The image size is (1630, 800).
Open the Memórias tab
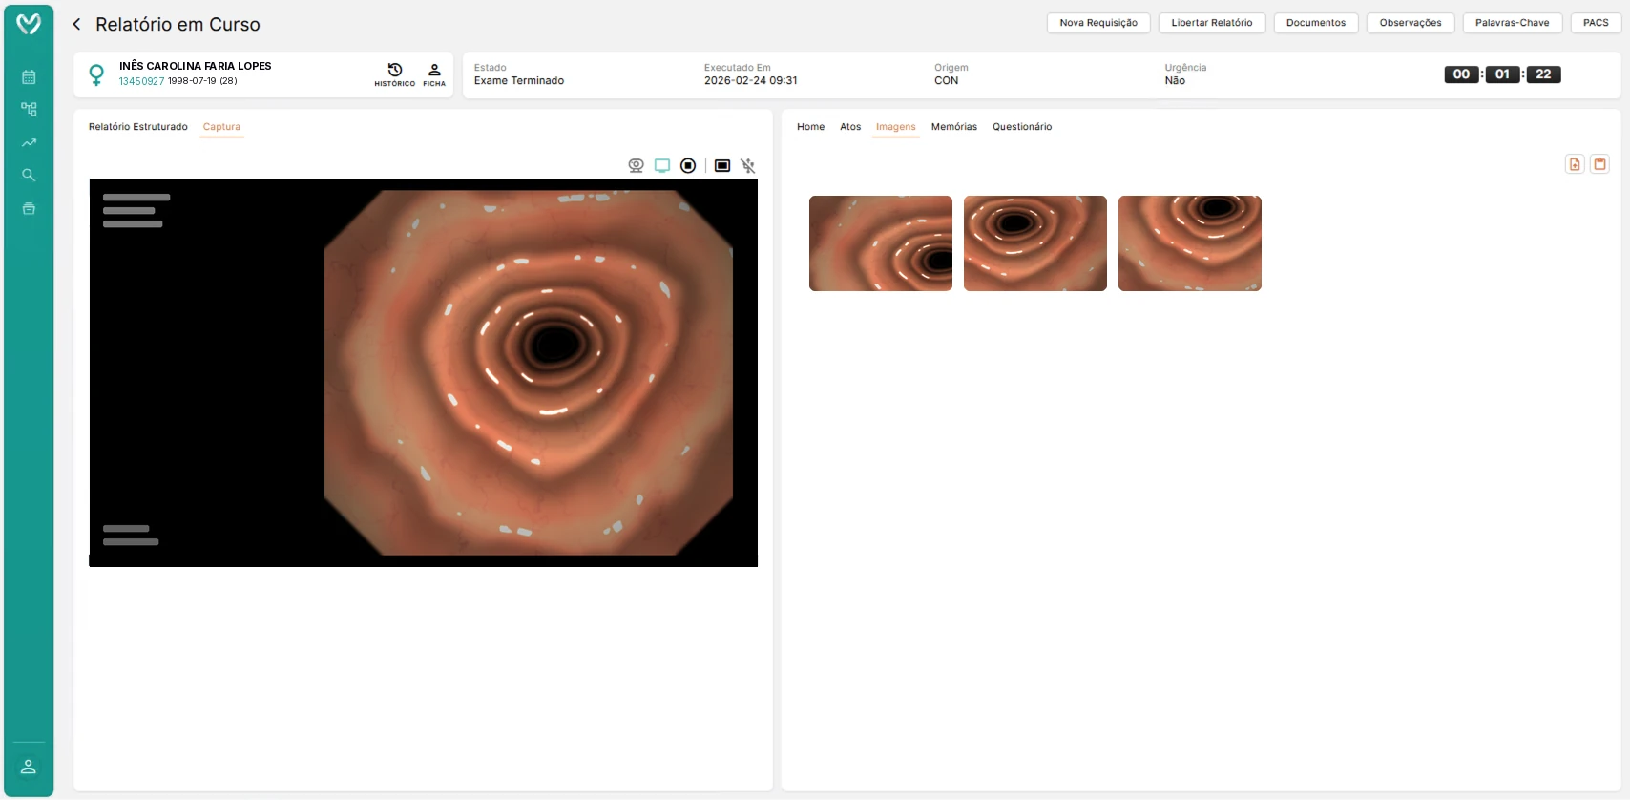point(954,127)
